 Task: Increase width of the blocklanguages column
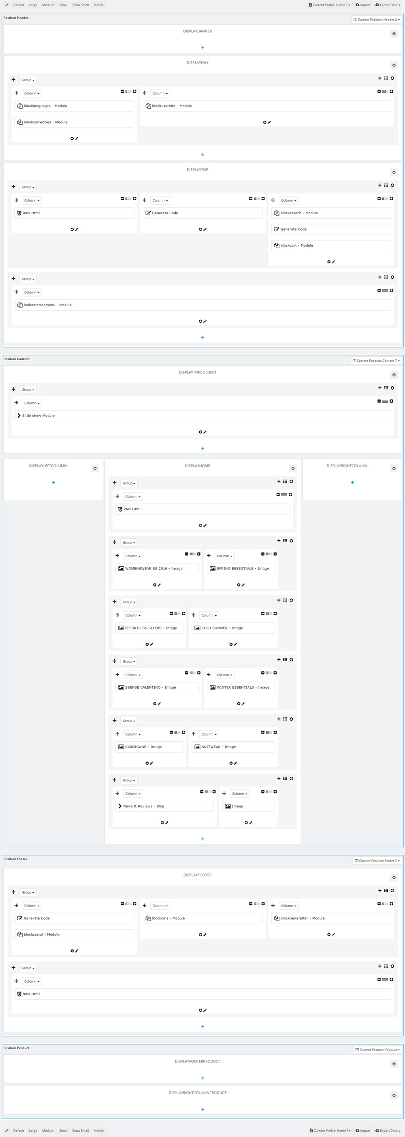(134, 92)
